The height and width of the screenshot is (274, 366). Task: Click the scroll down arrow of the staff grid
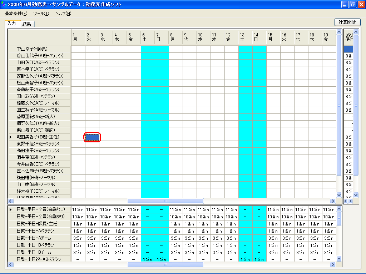[x=339, y=195]
